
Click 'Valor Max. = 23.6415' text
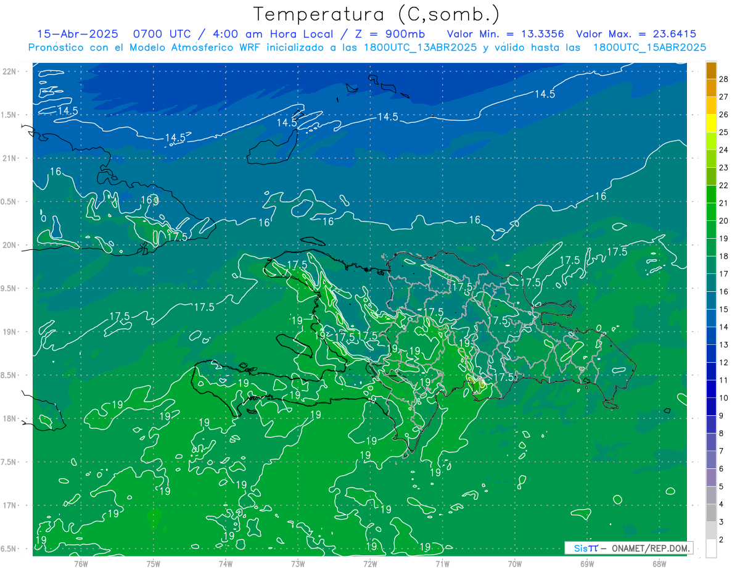[636, 34]
